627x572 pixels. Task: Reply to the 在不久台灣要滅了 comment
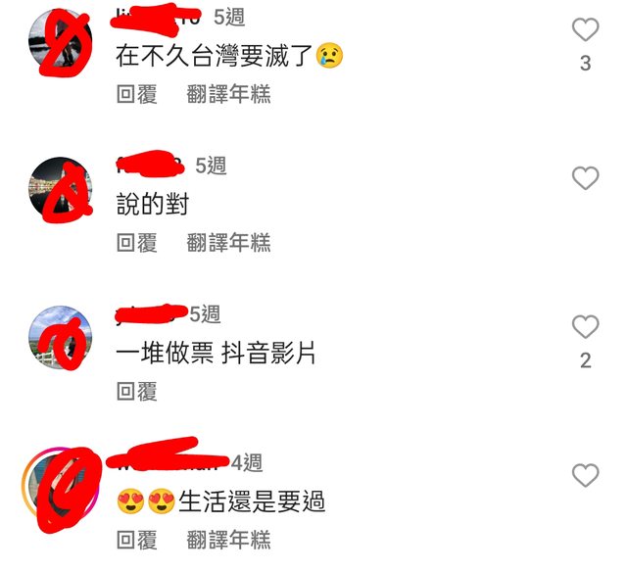[x=137, y=94]
